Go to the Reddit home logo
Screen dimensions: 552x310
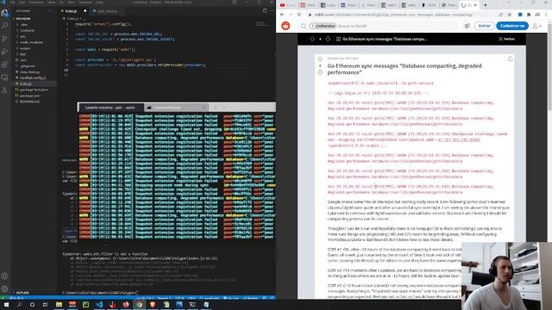click(285, 26)
